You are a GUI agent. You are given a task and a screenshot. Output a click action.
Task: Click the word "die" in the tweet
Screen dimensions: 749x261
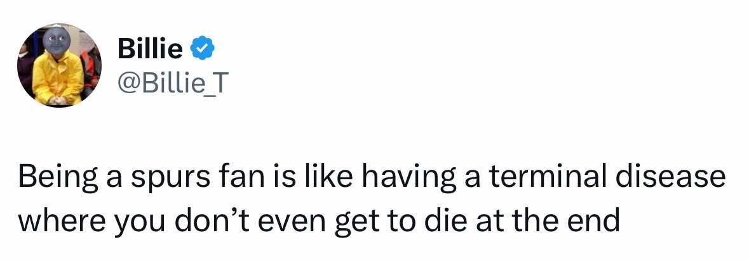pos(433,219)
